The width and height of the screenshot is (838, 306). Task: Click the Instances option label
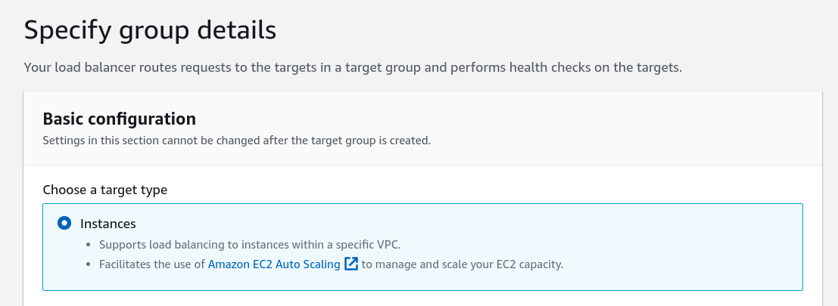coord(108,224)
